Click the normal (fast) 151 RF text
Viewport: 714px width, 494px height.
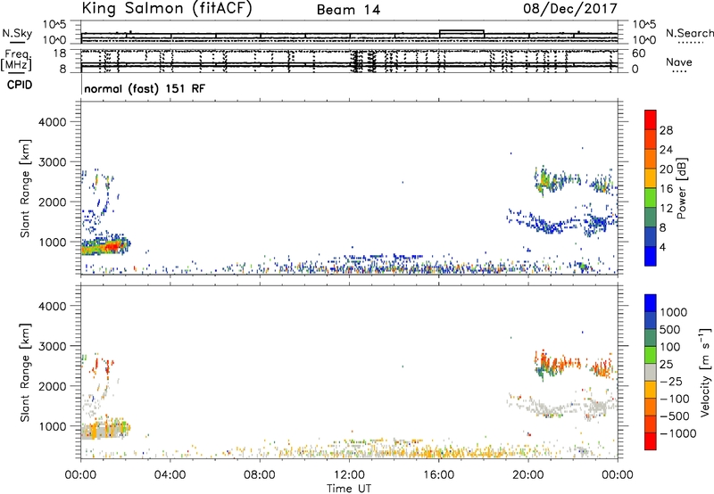pyautogui.click(x=145, y=88)
